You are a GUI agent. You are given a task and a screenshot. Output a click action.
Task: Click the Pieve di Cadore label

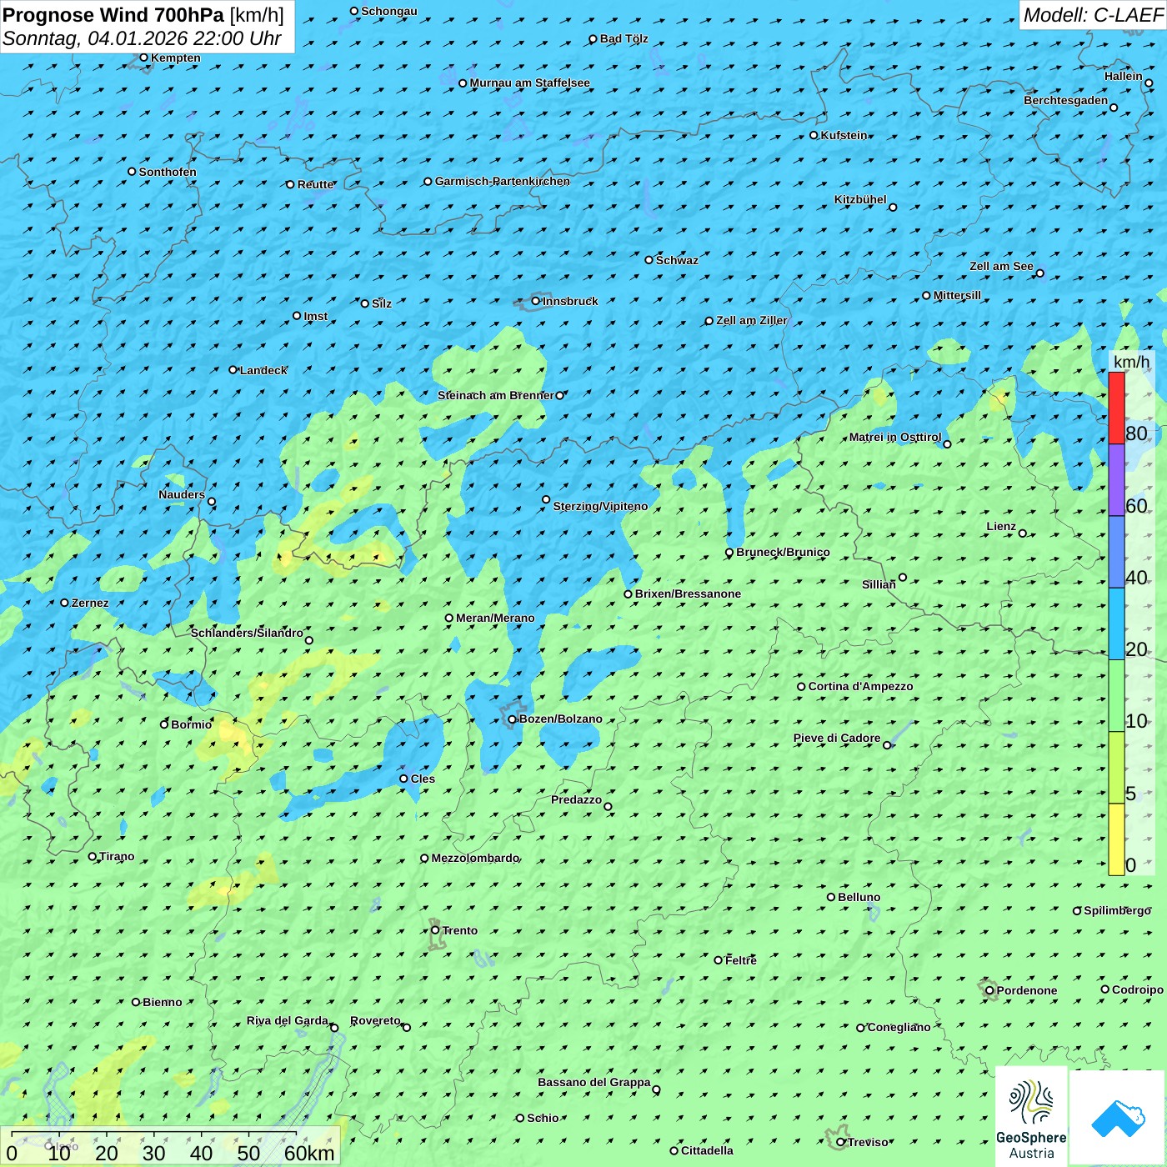(x=837, y=738)
